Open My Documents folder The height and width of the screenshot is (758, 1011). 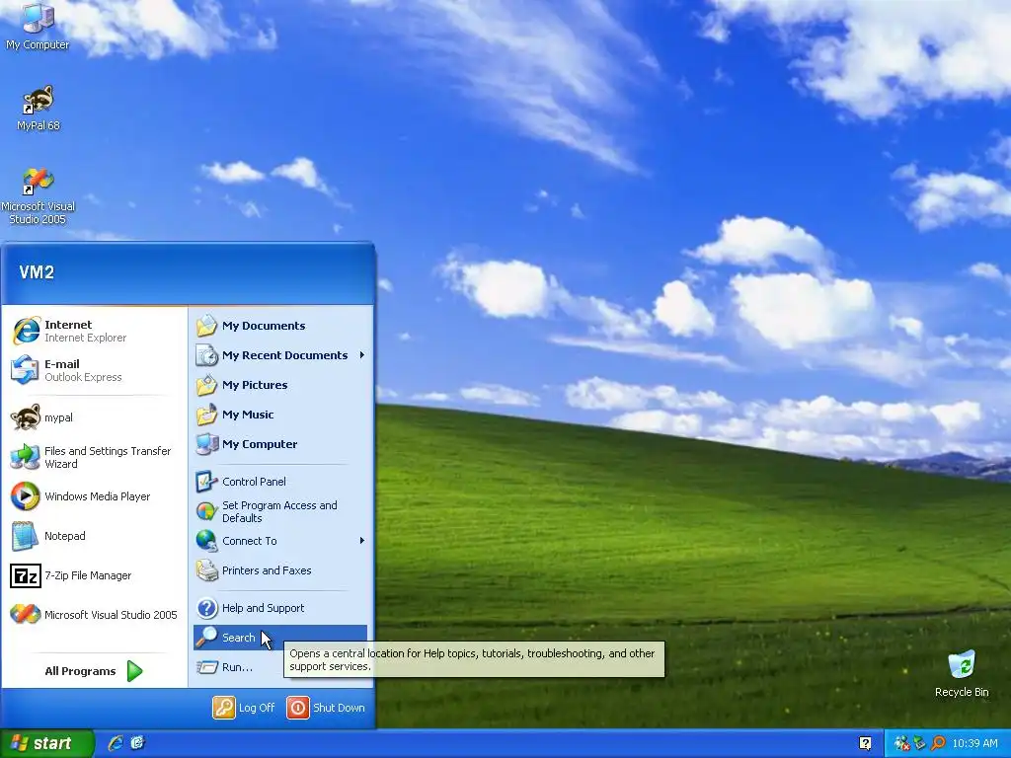pos(280,326)
